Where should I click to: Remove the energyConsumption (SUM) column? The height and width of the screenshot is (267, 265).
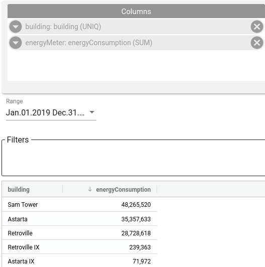tap(257, 43)
